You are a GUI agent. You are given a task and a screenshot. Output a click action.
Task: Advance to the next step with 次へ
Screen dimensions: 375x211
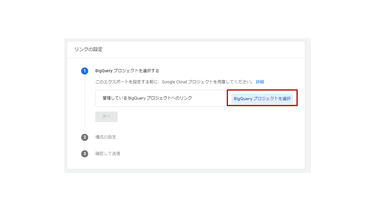[106, 117]
